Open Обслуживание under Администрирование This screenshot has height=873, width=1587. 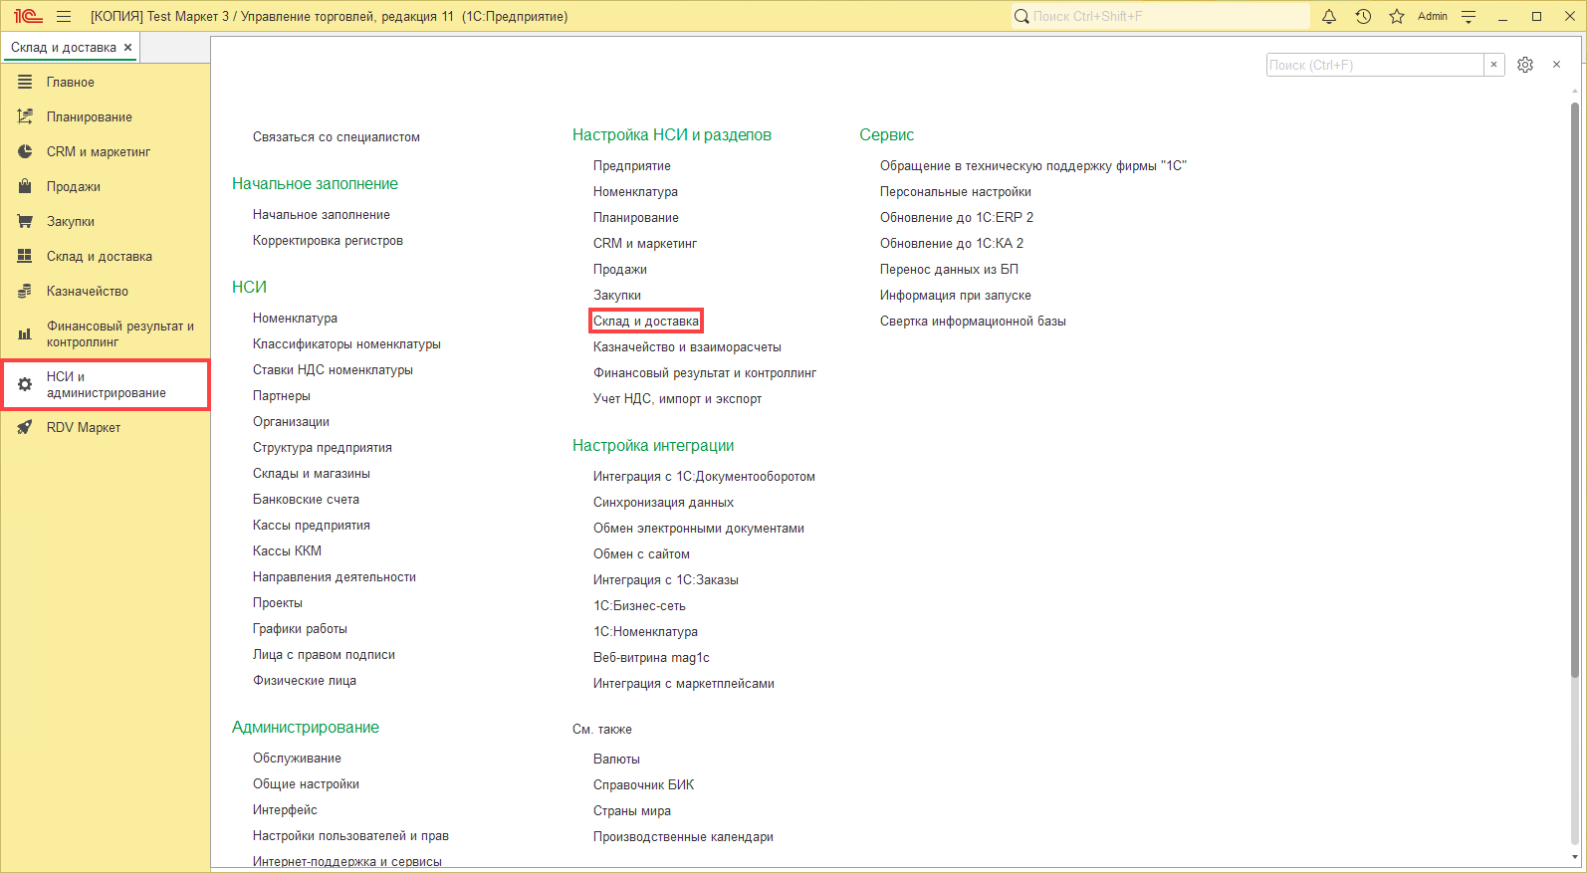[297, 758]
